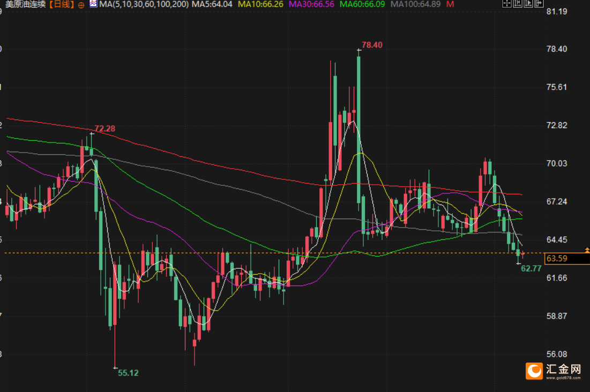Click the shift-chart-right arrow icon
Viewport: 590px width, 392px height.
(539, 4)
